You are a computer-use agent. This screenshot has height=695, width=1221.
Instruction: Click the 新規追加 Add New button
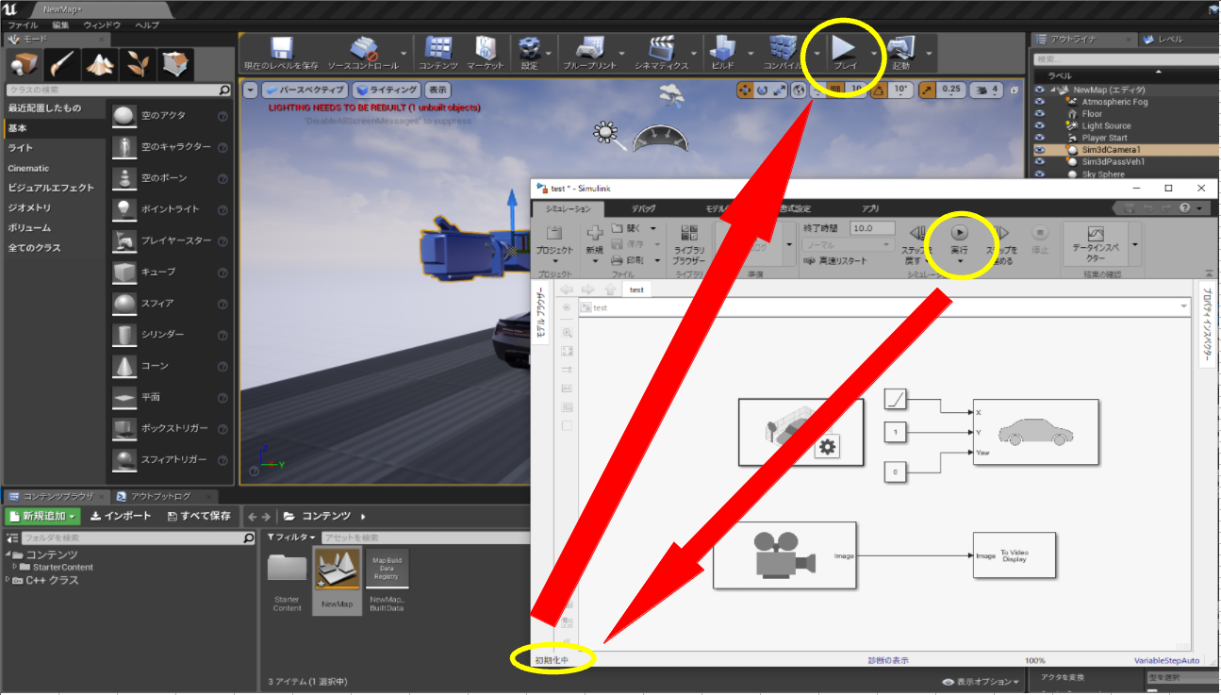42,516
